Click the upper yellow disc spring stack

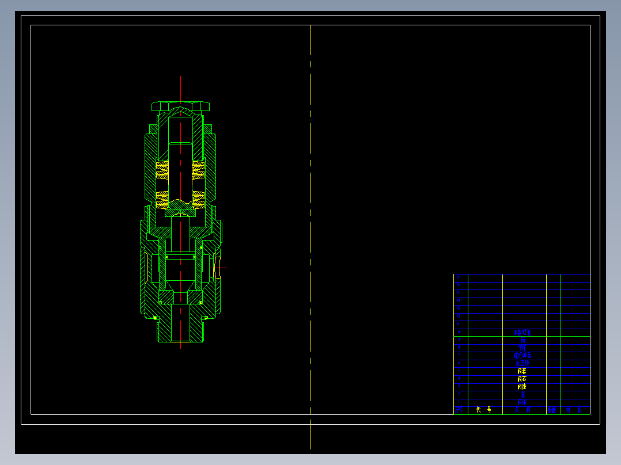(180, 170)
